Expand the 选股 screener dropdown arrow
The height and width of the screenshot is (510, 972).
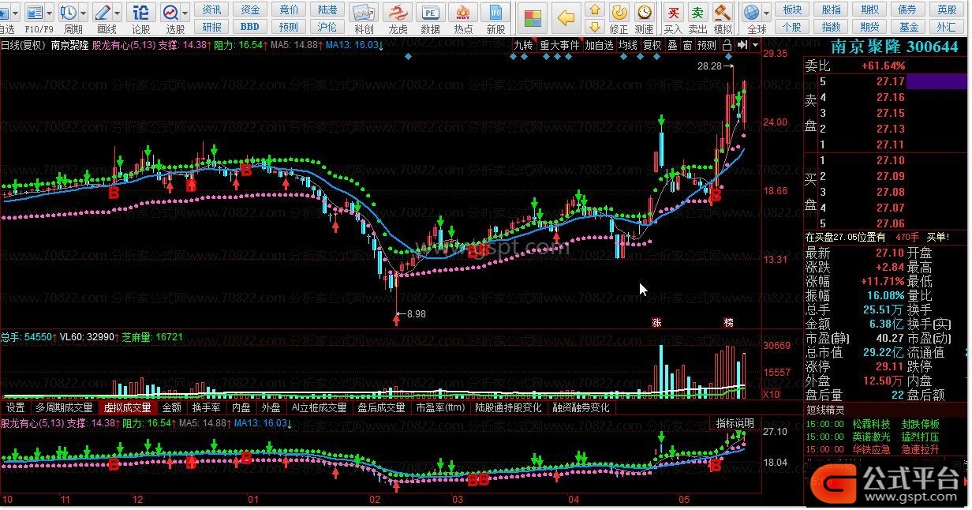click(x=186, y=13)
